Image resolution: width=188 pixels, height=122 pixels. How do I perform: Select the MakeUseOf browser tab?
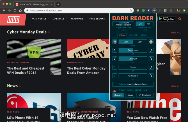(x=34, y=4)
